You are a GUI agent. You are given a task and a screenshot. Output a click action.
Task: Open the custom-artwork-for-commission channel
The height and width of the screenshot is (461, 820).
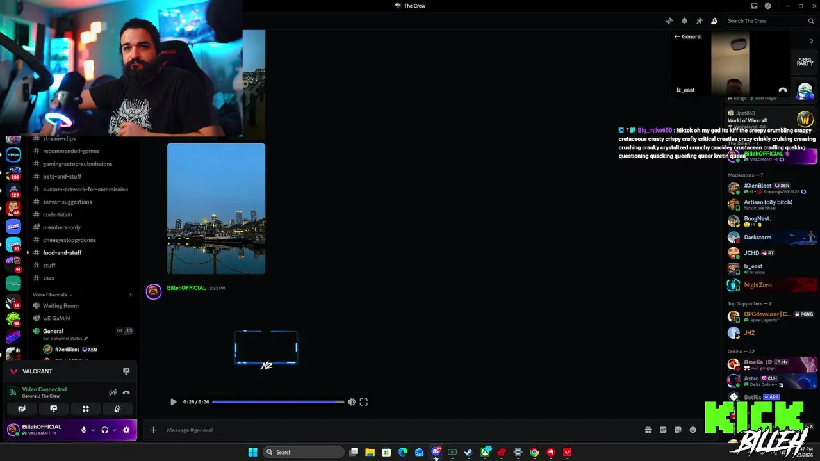[85, 190]
